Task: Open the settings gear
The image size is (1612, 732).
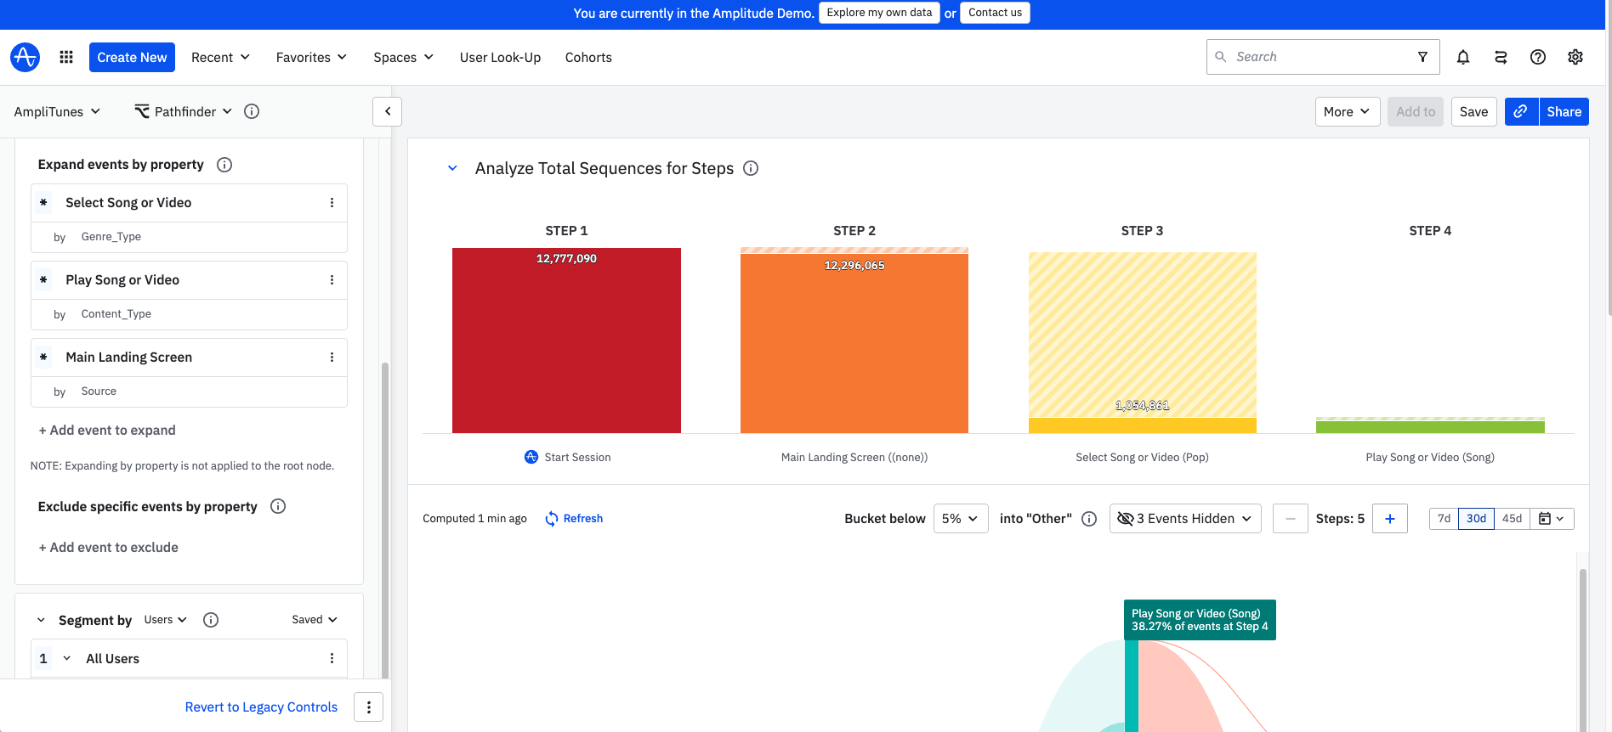Action: tap(1575, 57)
